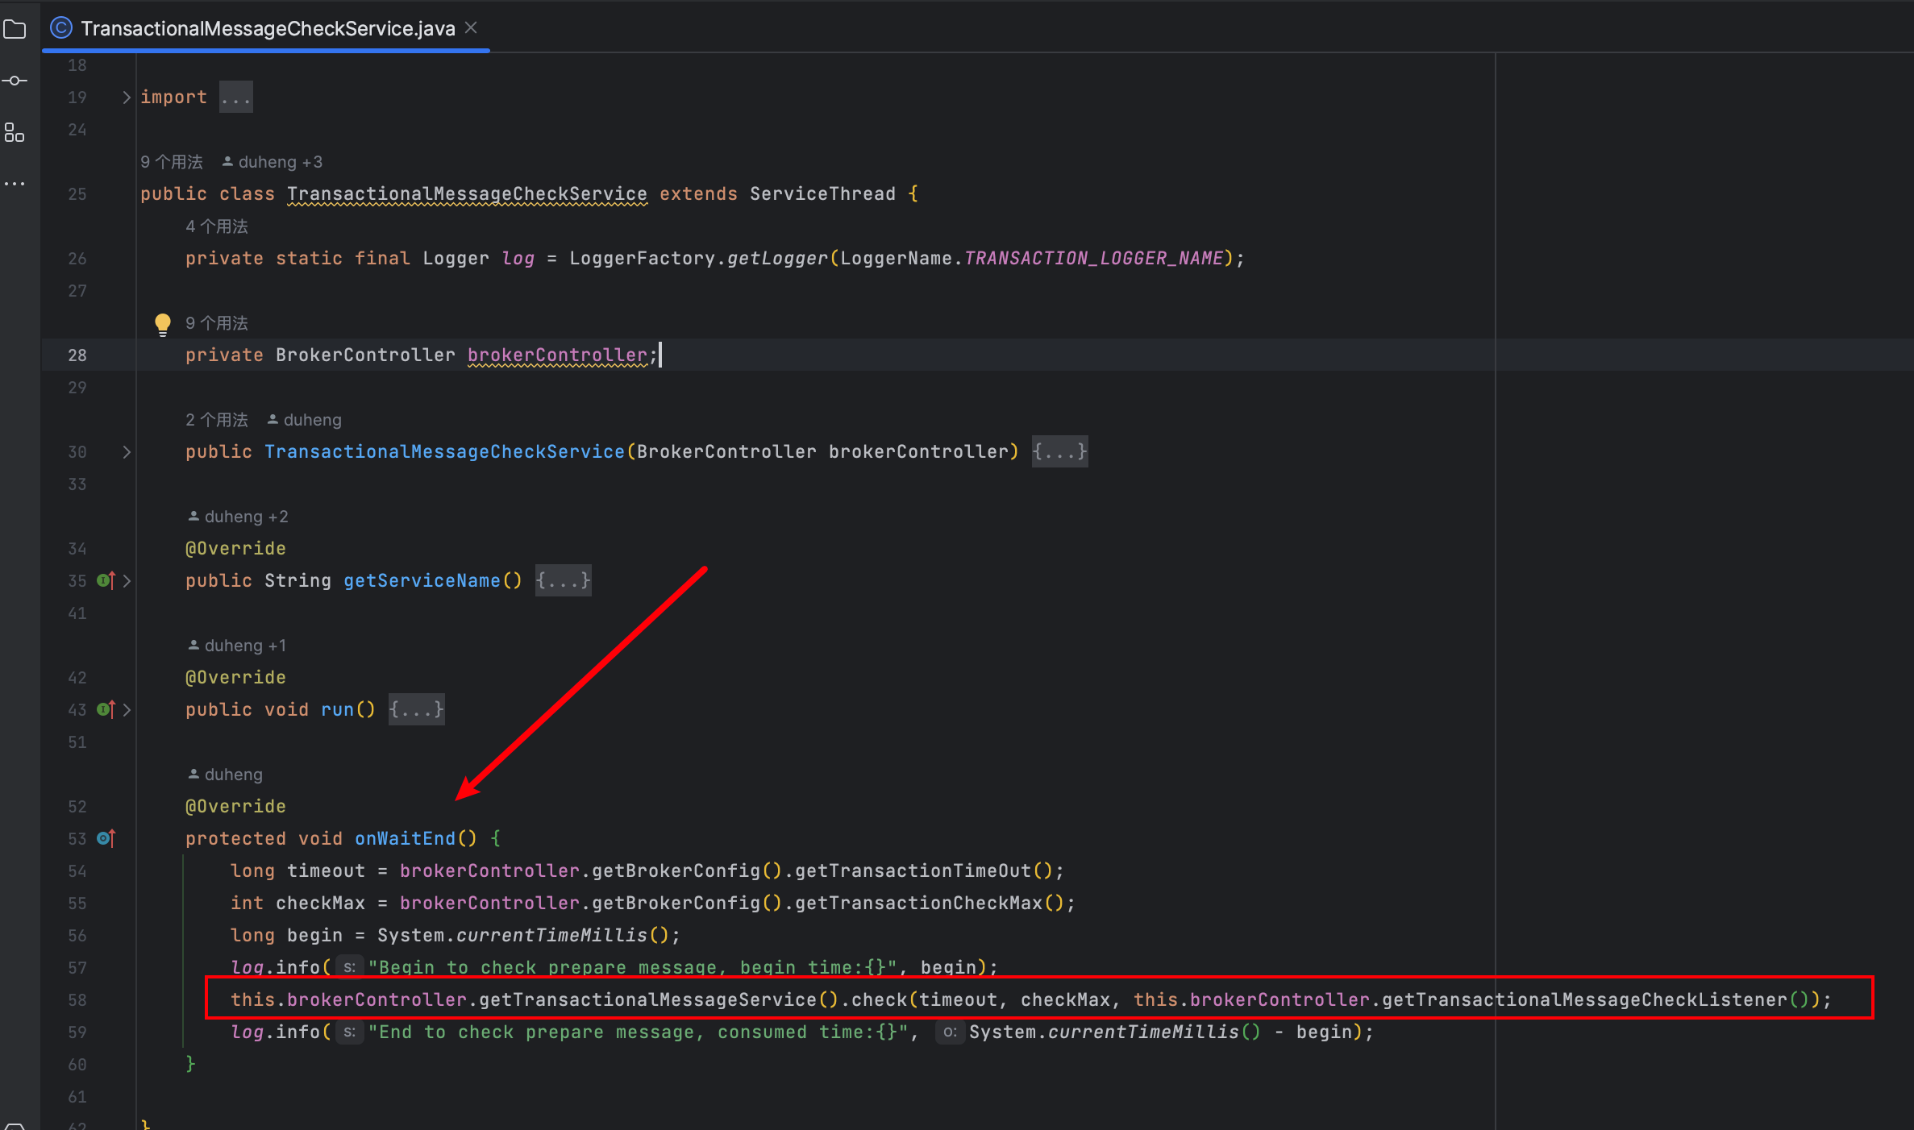The image size is (1914, 1130).
Task: Click the Java class icon on the file tab
Action: 61,28
